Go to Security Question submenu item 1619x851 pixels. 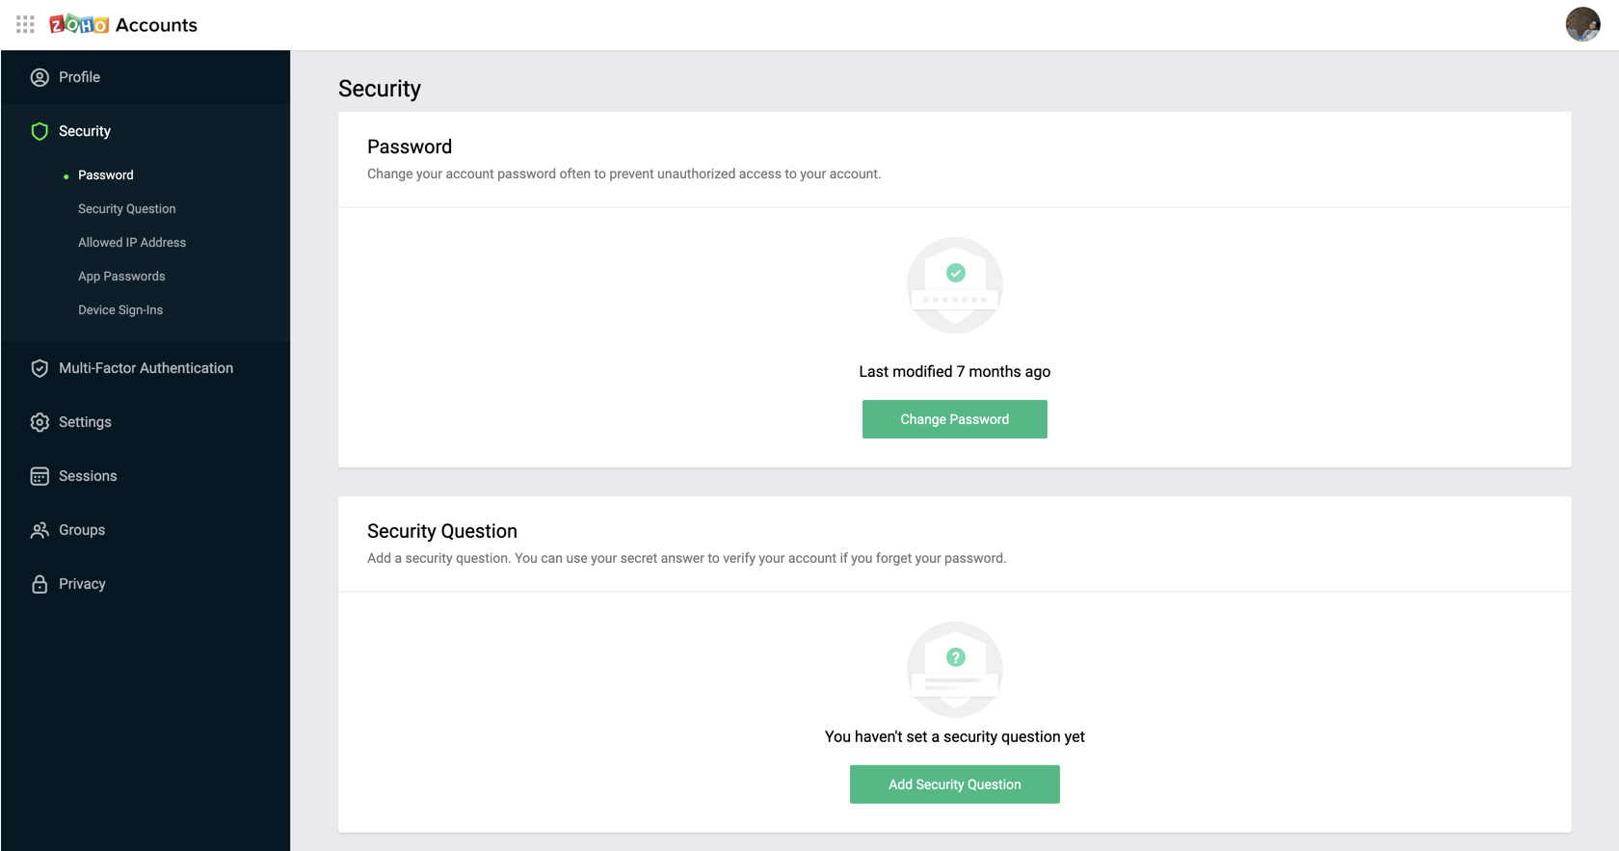pyautogui.click(x=127, y=209)
